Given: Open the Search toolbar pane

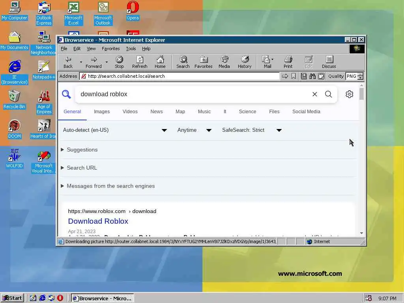Looking at the screenshot, I should (x=183, y=62).
